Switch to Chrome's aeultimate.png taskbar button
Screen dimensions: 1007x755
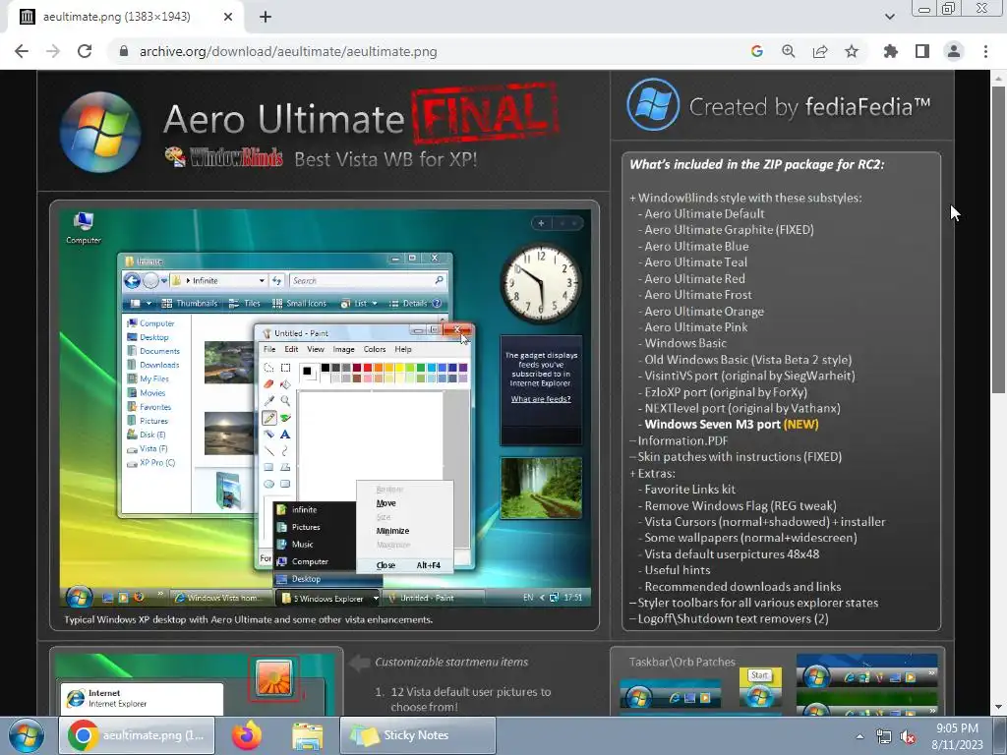click(x=137, y=735)
